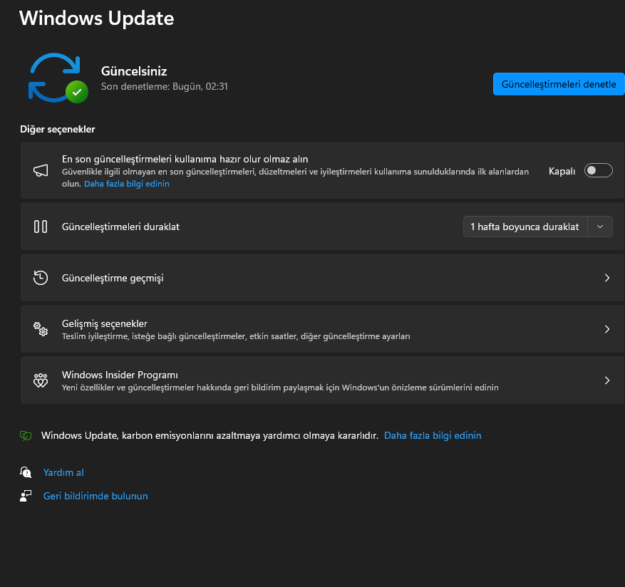This screenshot has height=587, width=625.
Task: Open Daha fazla bilgi edinin under latest updates
Action: click(x=127, y=184)
